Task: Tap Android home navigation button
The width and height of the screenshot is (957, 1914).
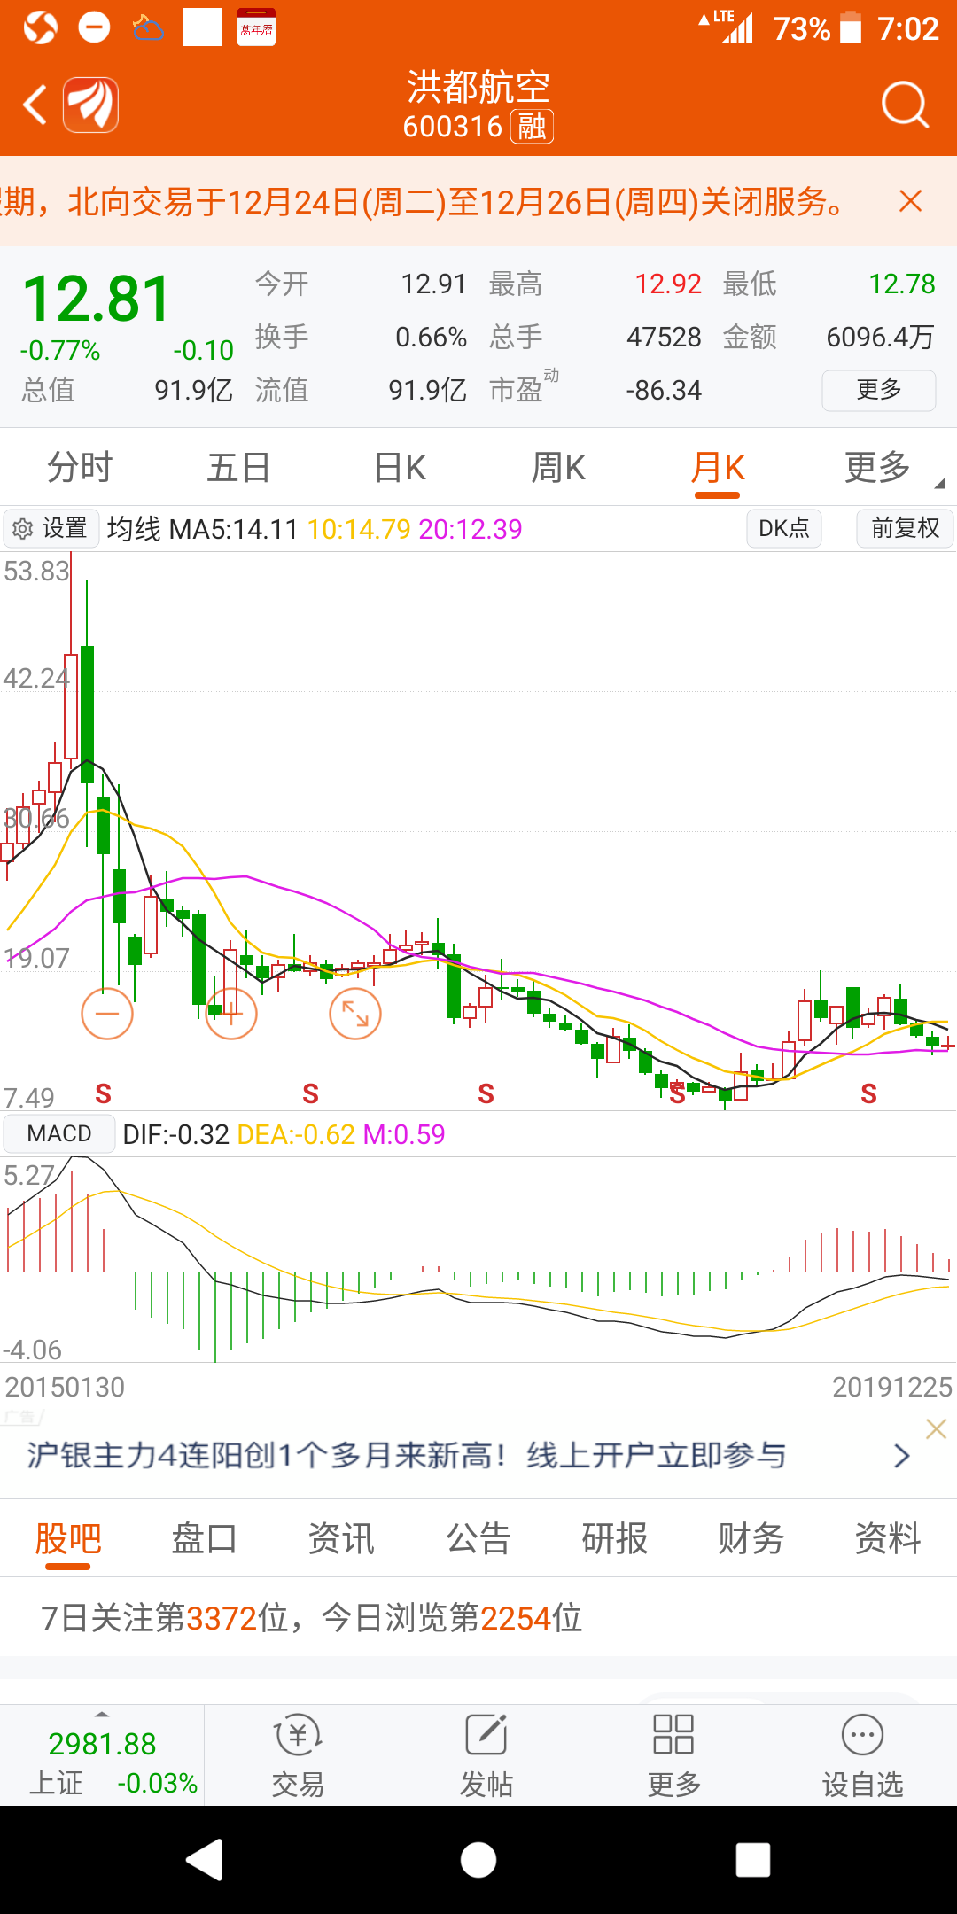Action: pos(478,1859)
